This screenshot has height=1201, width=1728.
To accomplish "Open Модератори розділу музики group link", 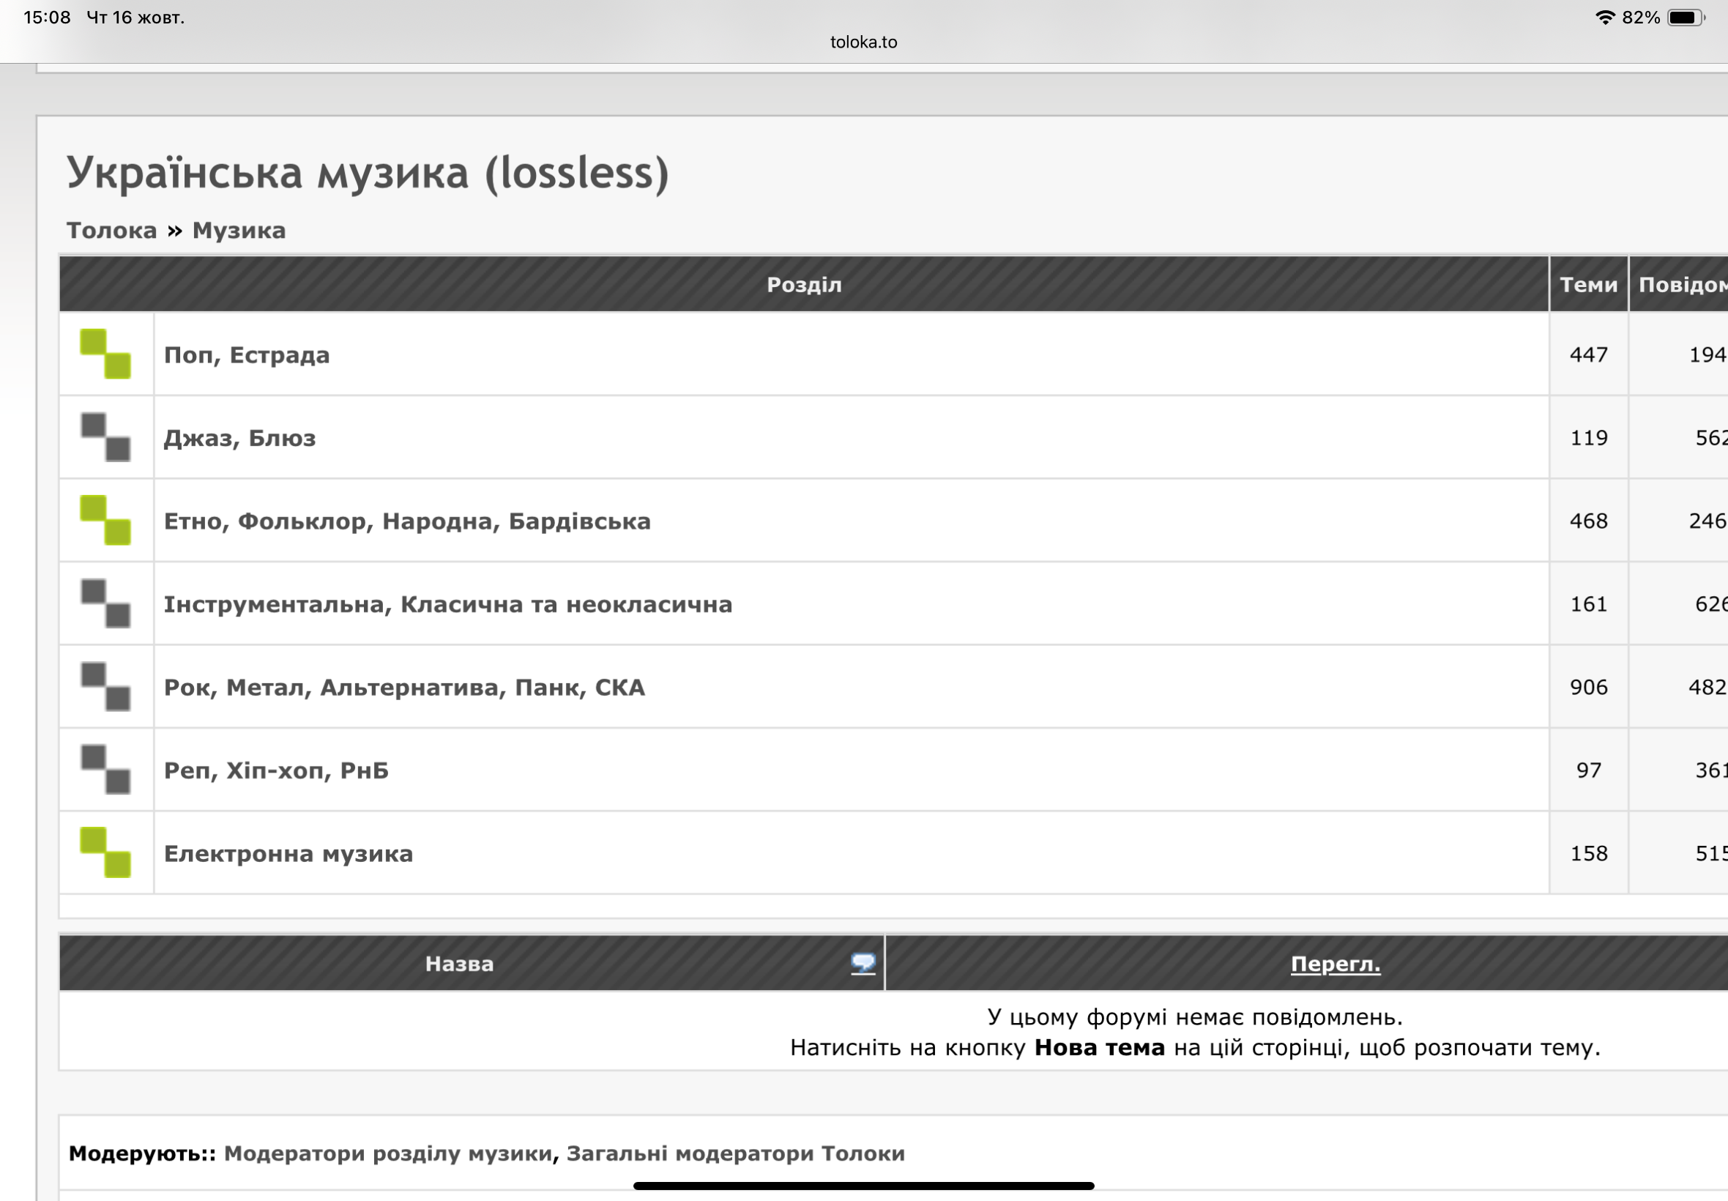I will [387, 1153].
